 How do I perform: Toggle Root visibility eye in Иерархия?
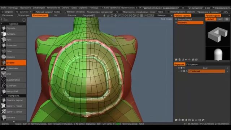pos(179,68)
